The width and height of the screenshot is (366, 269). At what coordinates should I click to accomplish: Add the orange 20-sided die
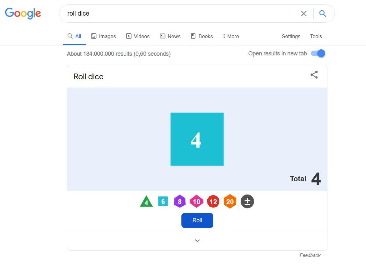(x=230, y=202)
